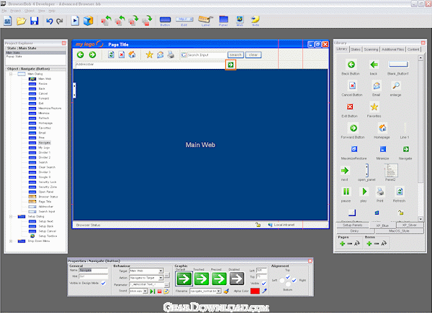Click the Email envelope icon in the browser preview
This screenshot has height=313, width=432.
(x=160, y=55)
